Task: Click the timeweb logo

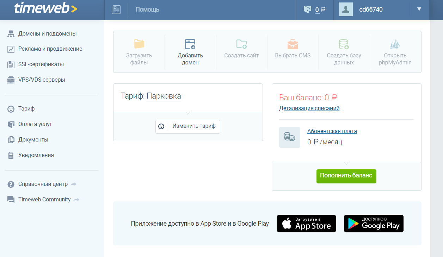Action: pos(45,9)
